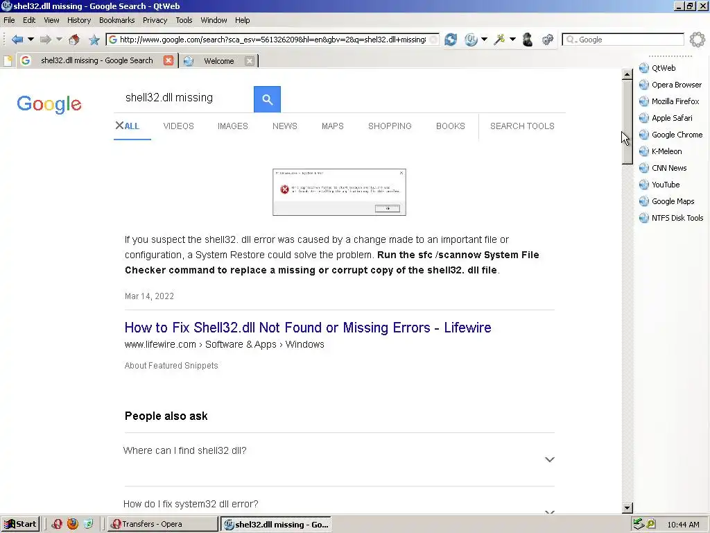Select the ALL results filter

tap(132, 126)
